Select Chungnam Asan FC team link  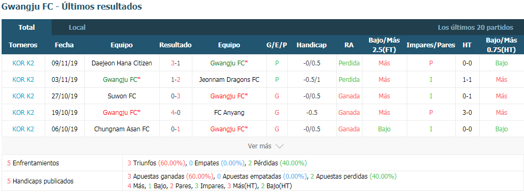[122, 129]
